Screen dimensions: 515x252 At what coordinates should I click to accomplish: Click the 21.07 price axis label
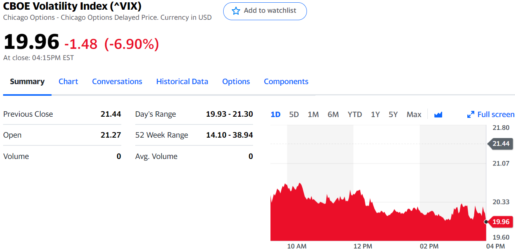501,163
